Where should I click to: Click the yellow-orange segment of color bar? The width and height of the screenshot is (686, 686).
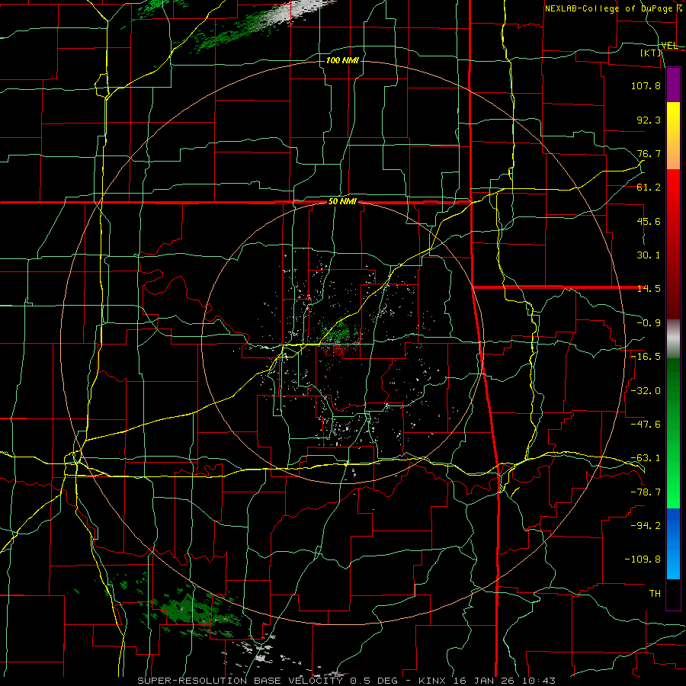pos(673,136)
